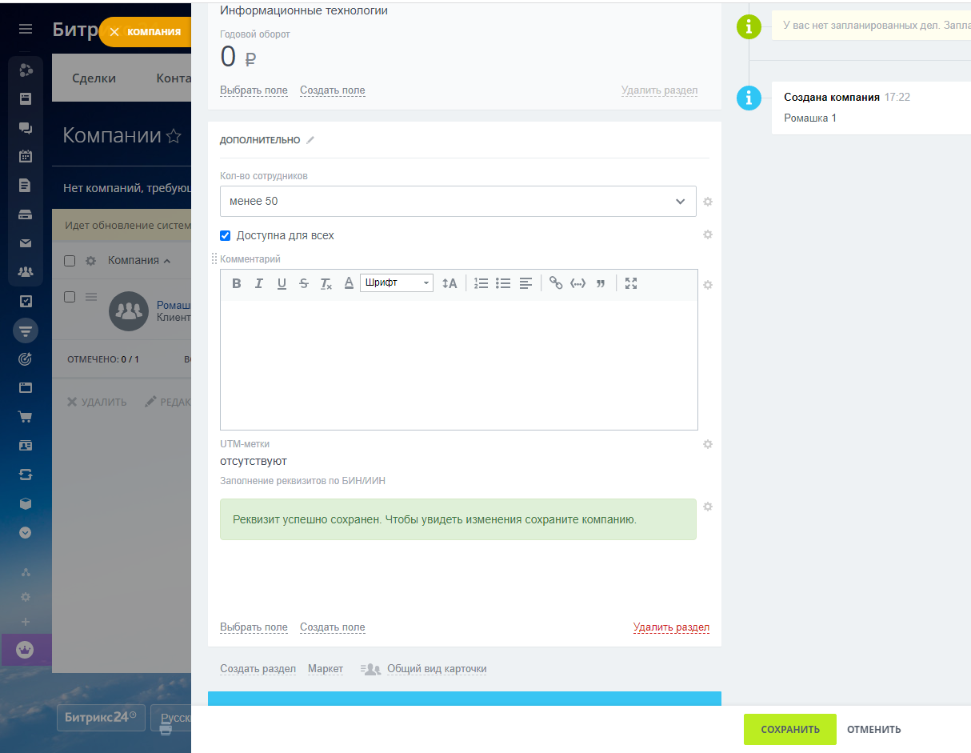Open the companies grid settings gear
This screenshot has height=753, width=971.
click(x=90, y=260)
